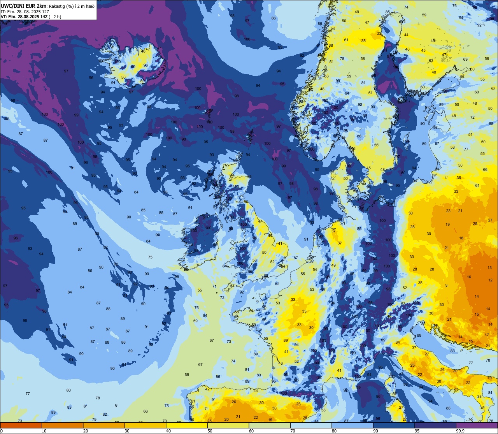Click the title "UWC/DINI EUR 2km"
This screenshot has width=498, height=434.
click(24, 6)
